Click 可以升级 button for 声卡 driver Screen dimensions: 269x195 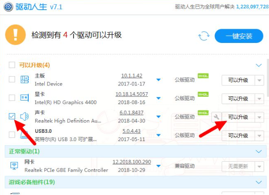point(238,117)
